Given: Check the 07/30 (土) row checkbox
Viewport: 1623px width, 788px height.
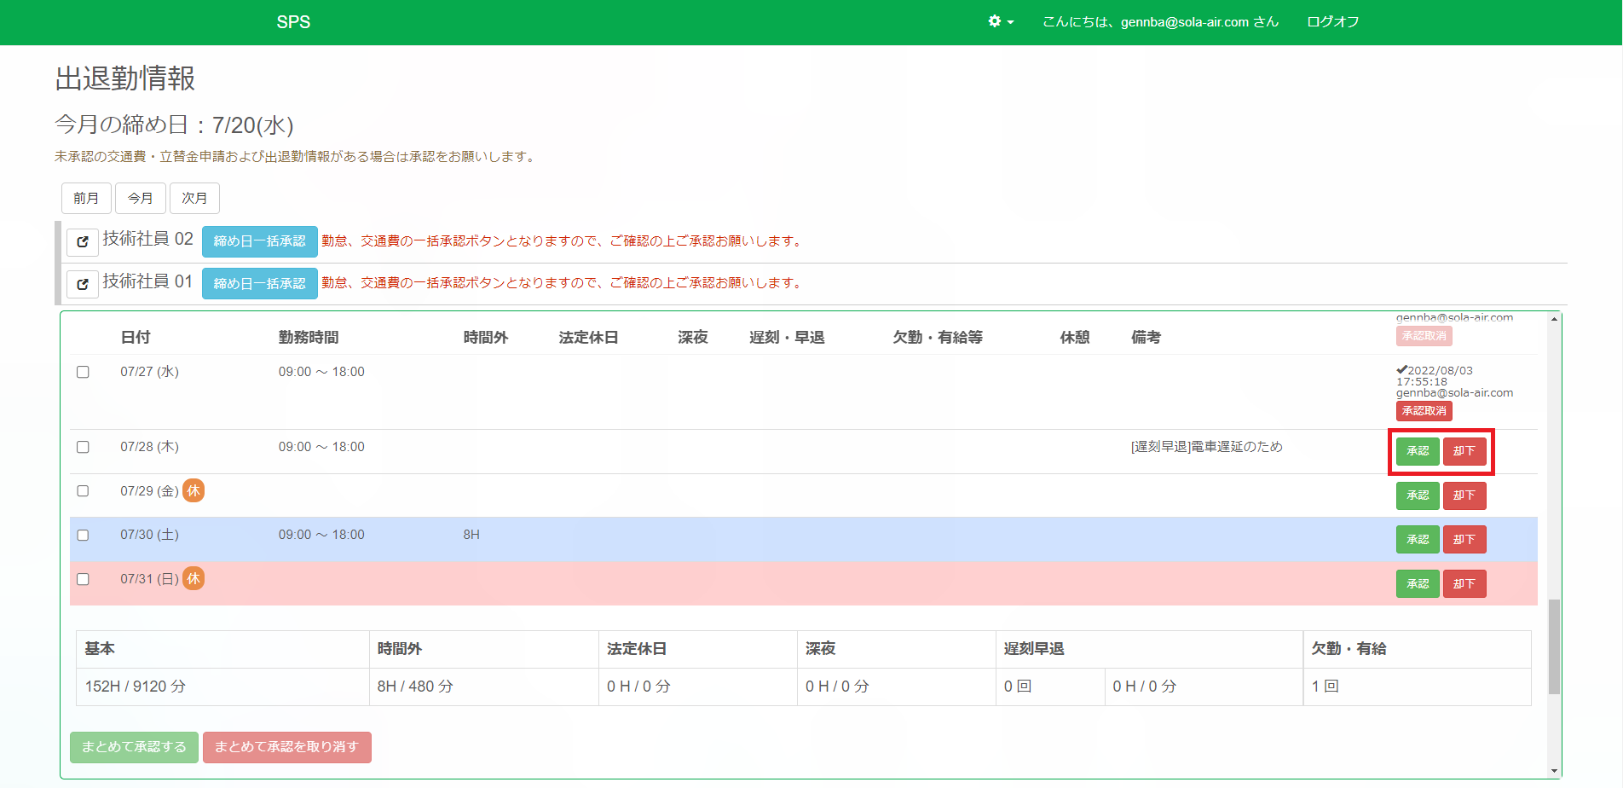Looking at the screenshot, I should click(83, 536).
